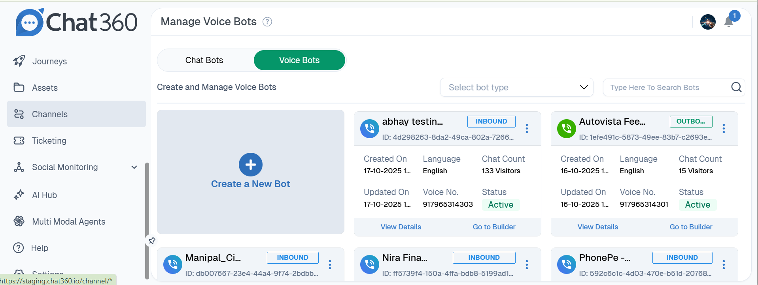The image size is (758, 285).
Task: Open the user profile avatar
Action: [x=708, y=22]
